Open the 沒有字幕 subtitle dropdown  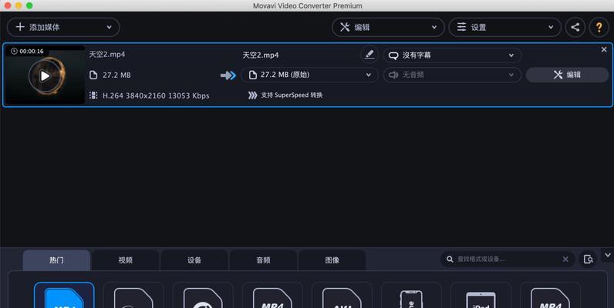(452, 55)
